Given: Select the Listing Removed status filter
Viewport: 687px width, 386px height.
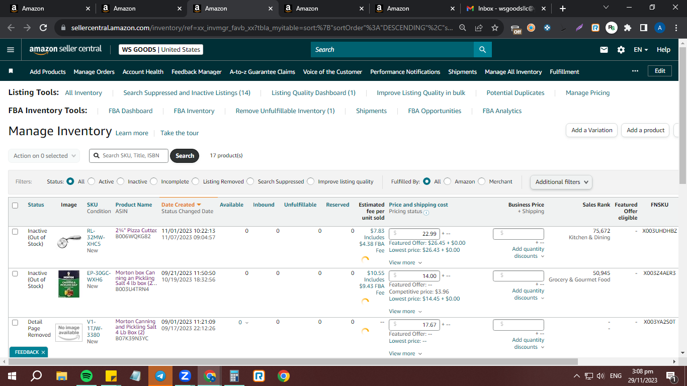Looking at the screenshot, I should tap(196, 181).
